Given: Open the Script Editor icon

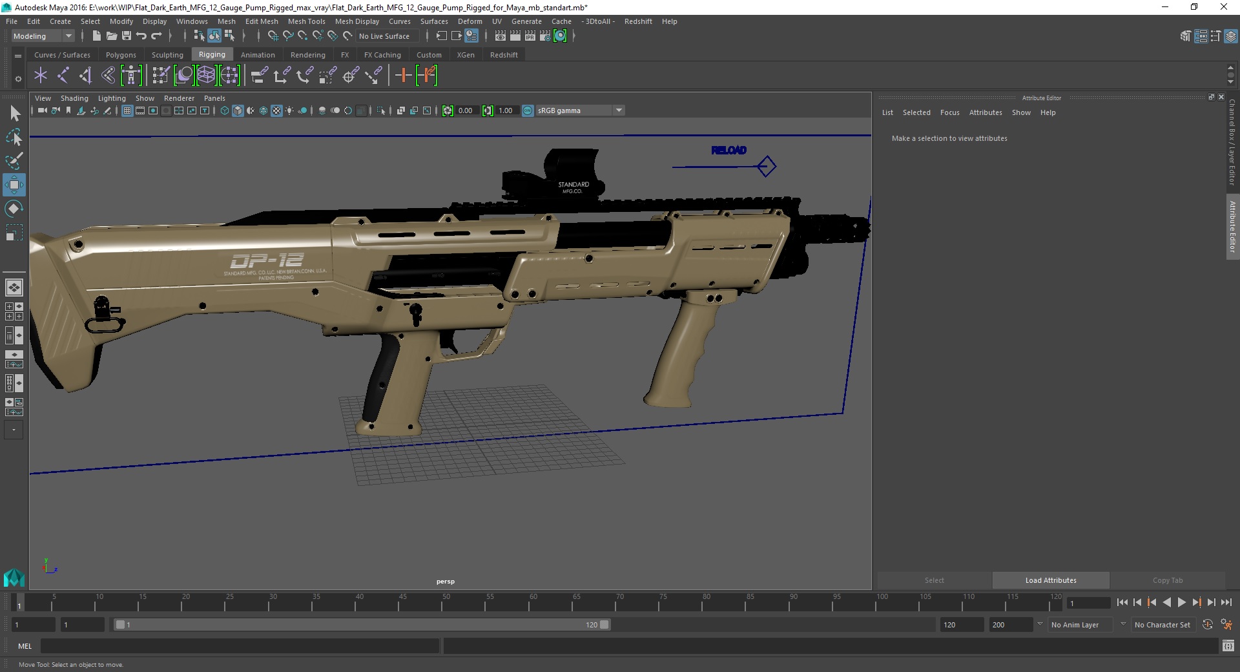Looking at the screenshot, I should (x=1228, y=646).
